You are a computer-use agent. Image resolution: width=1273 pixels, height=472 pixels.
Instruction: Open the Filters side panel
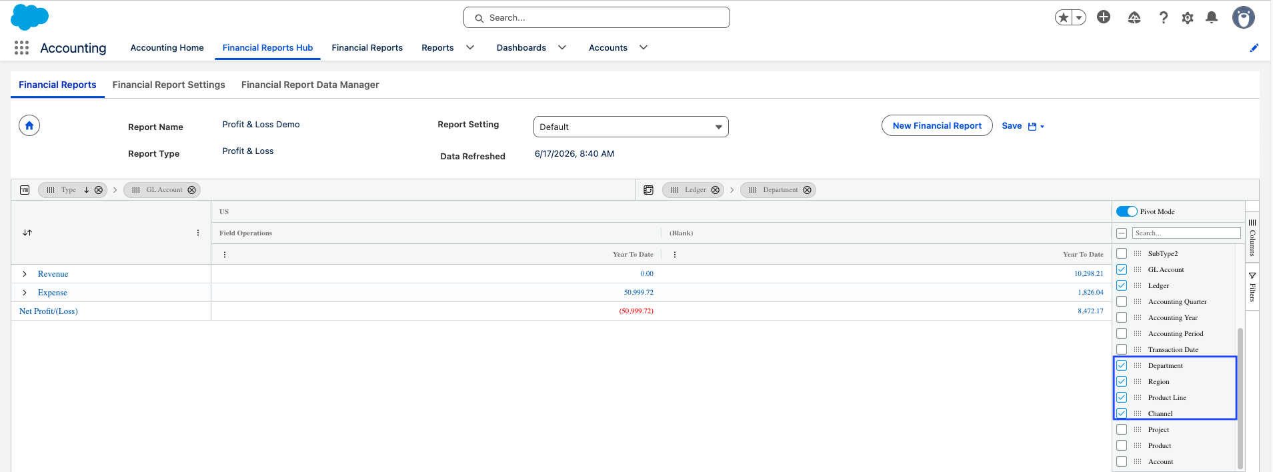pyautogui.click(x=1252, y=287)
